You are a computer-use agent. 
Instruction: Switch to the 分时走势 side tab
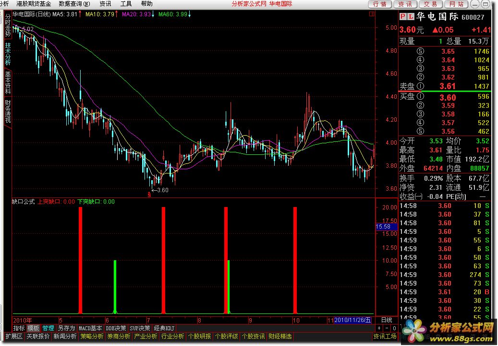pos(8,25)
